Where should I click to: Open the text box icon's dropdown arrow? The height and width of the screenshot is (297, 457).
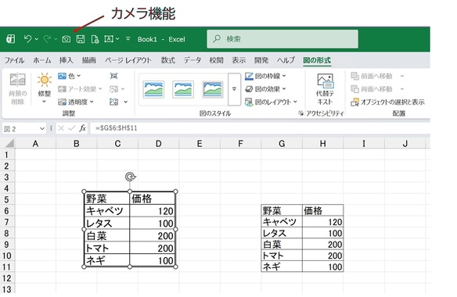117,38
